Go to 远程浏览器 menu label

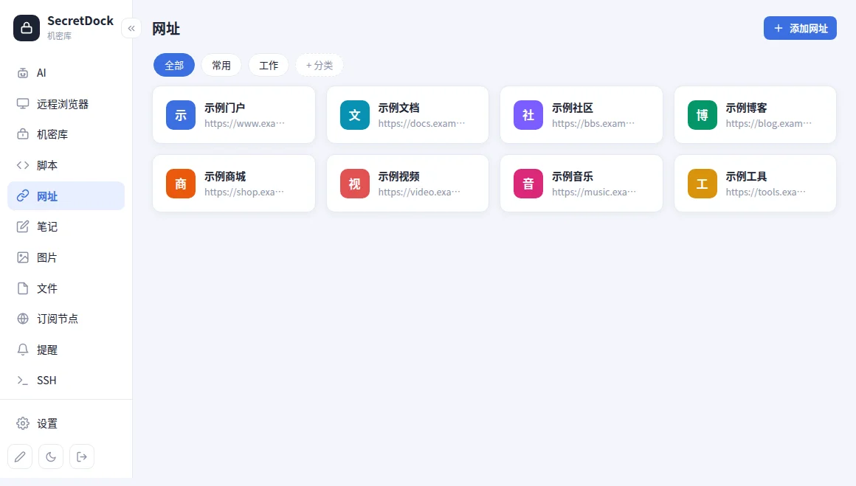(63, 104)
